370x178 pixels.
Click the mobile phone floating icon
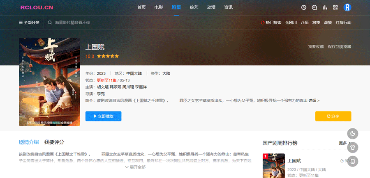click(x=353, y=162)
